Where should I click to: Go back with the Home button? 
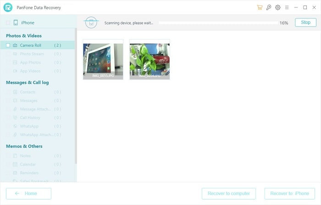click(x=28, y=194)
